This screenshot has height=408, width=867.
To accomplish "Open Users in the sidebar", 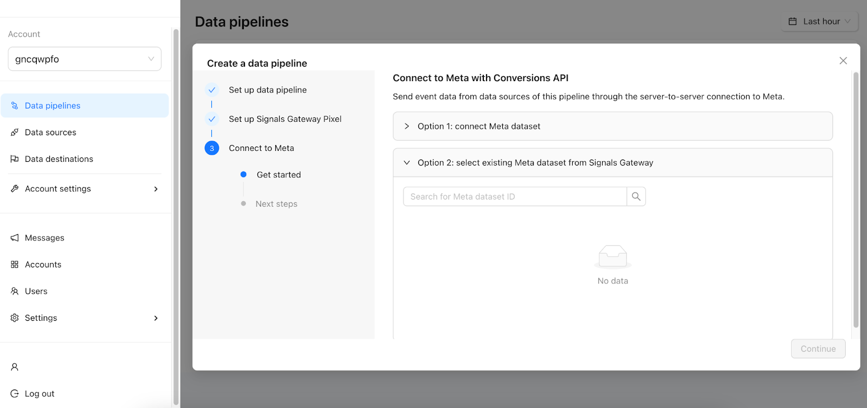I will [x=85, y=291].
